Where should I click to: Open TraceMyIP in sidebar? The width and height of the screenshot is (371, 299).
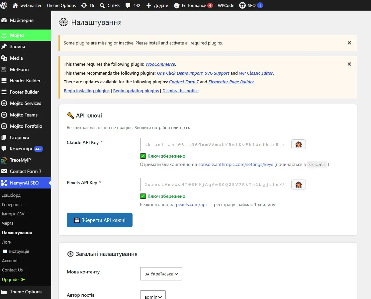(x=26, y=160)
